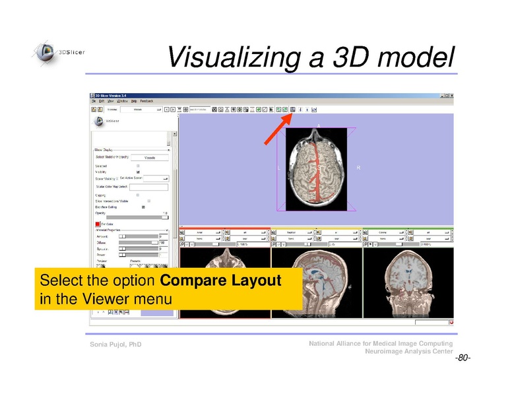Click the Home module icon in toolbar
This screenshot has width=512, height=396.
[x=214, y=110]
